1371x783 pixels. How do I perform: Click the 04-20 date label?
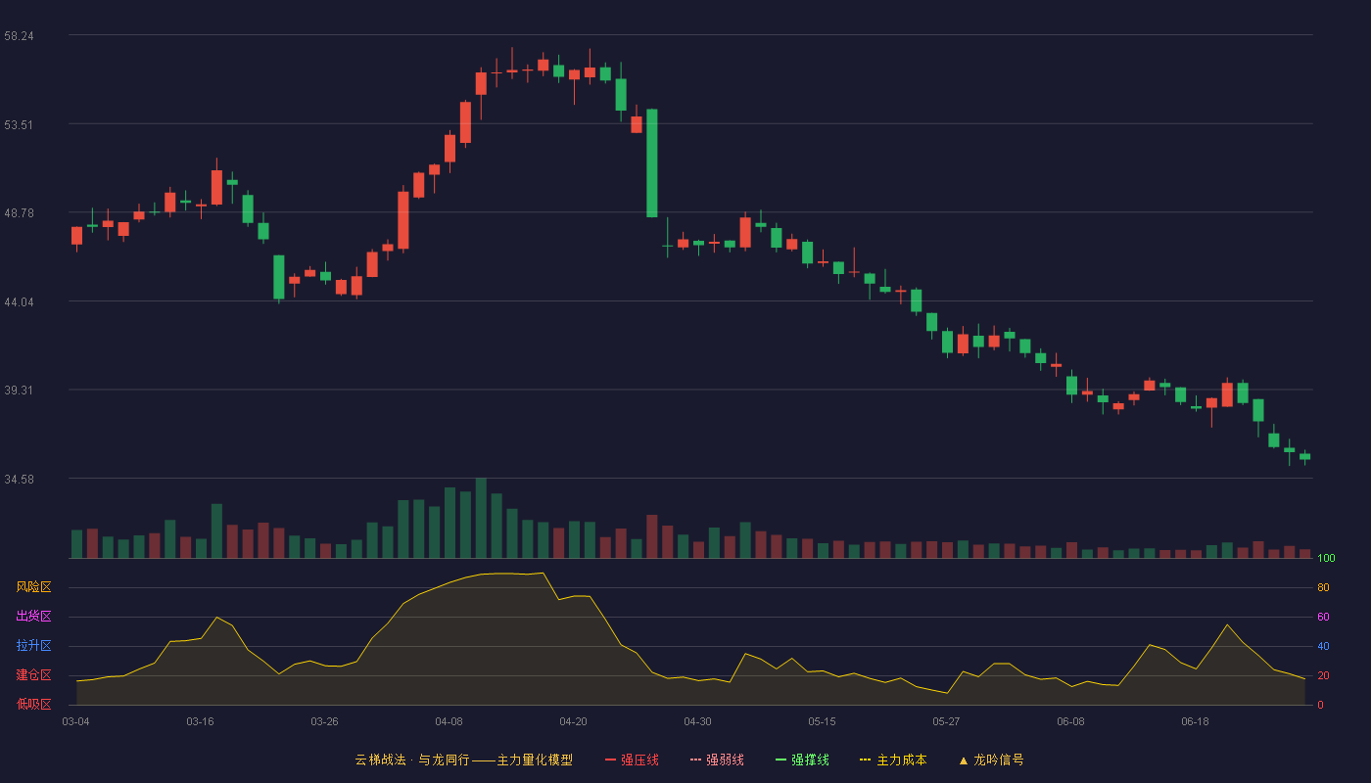click(x=573, y=721)
